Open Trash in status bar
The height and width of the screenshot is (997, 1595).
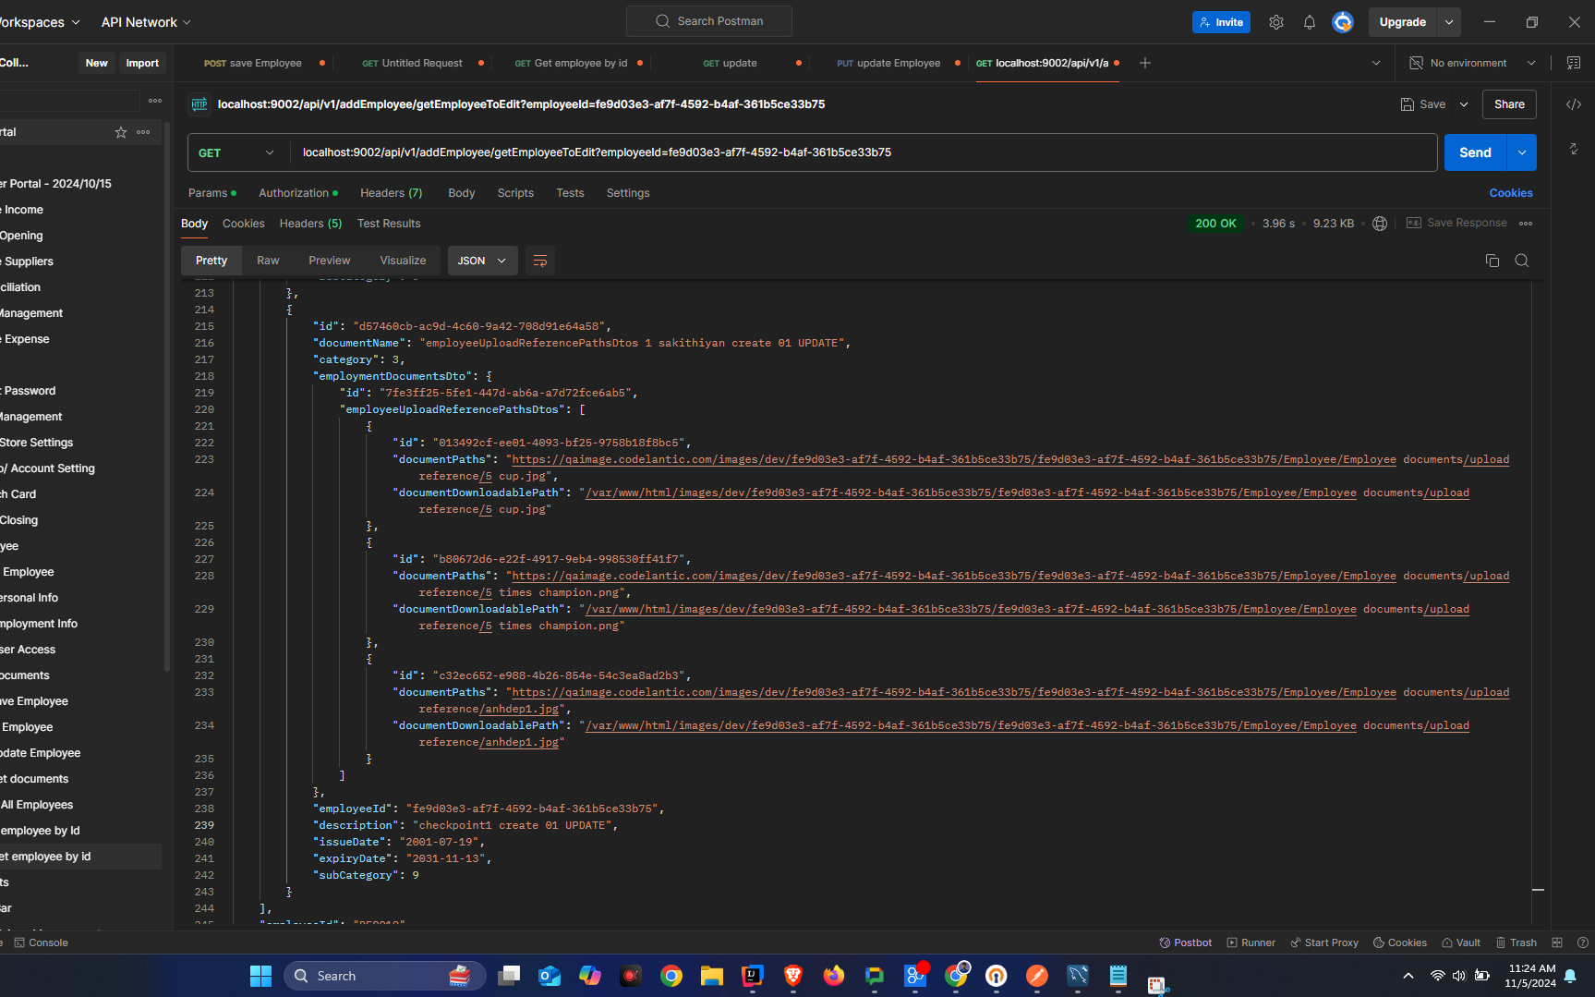1516,942
